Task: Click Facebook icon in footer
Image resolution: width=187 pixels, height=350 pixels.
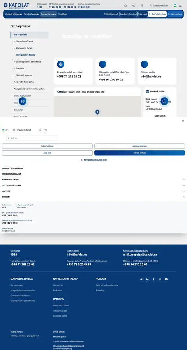Action: (x=153, y=279)
